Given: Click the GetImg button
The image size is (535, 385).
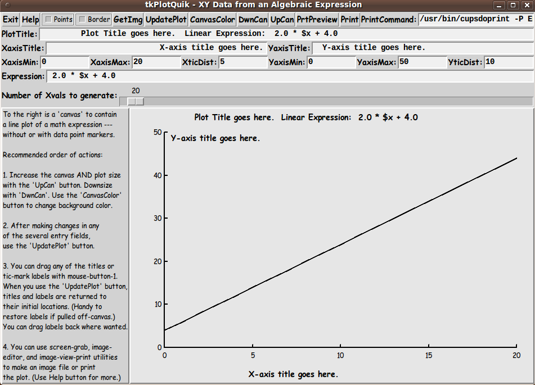Looking at the screenshot, I should pos(128,20).
